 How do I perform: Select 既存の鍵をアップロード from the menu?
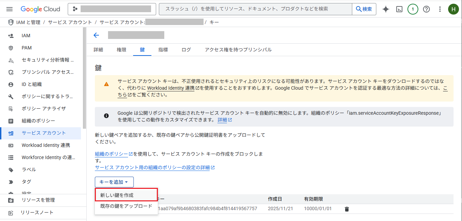[x=126, y=206]
